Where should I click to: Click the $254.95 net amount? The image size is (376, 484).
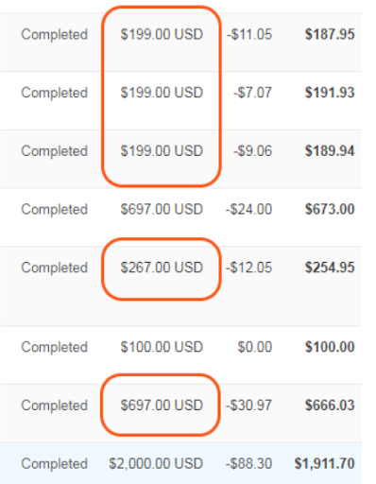(x=330, y=268)
